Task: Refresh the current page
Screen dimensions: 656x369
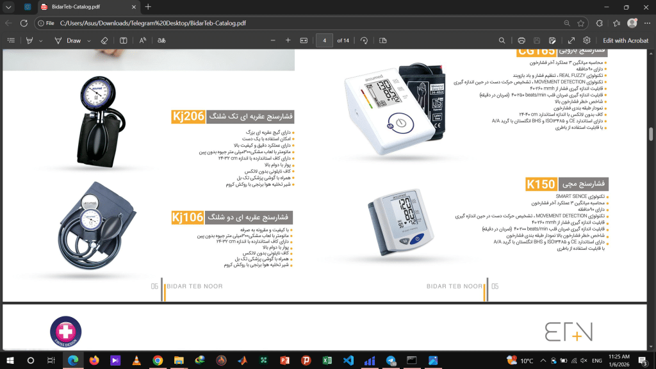Action: (24, 23)
